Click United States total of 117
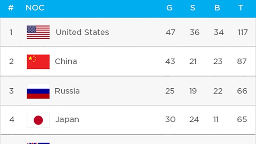This screenshot has height=144, width=256. coord(243,32)
